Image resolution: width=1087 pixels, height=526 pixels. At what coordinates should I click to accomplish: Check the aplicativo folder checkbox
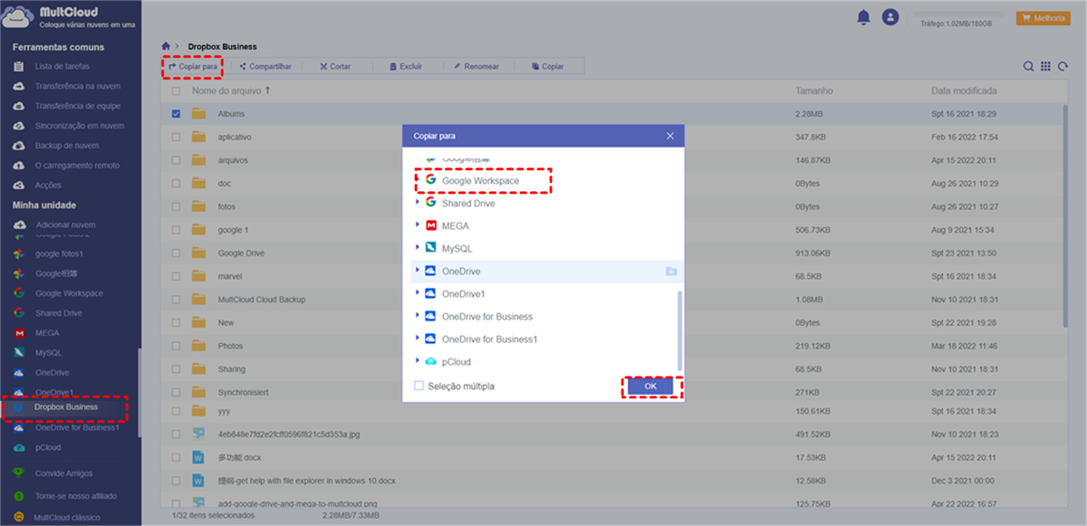click(176, 137)
